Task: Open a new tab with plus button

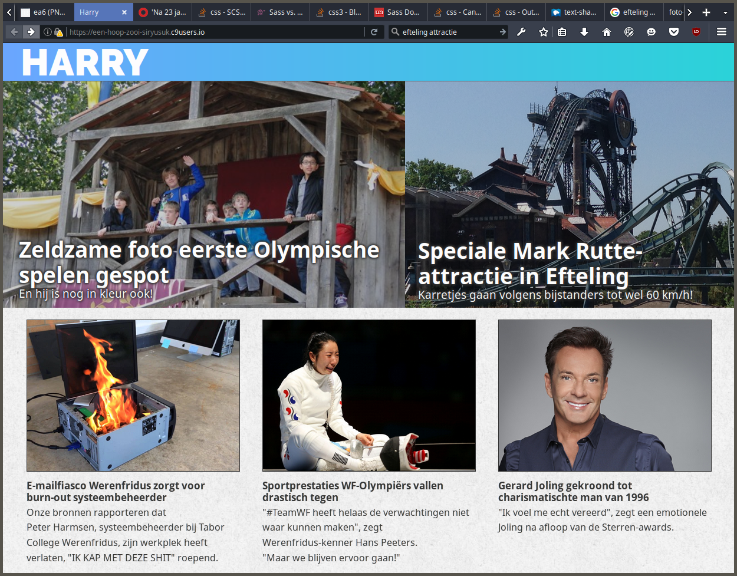Action: click(x=706, y=12)
